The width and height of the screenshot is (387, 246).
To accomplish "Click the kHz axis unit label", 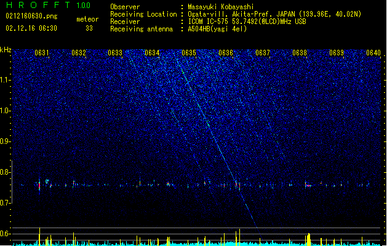I will 6,50.
